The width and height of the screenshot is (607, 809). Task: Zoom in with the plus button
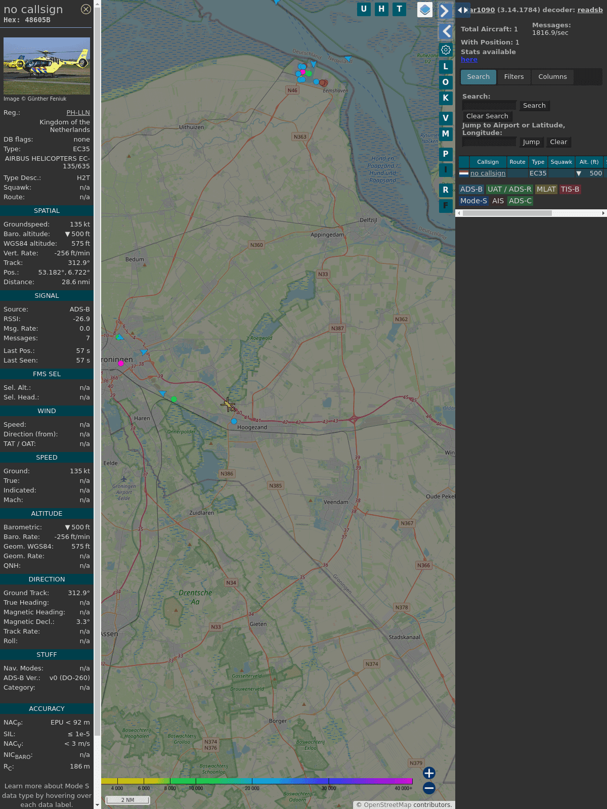(429, 773)
